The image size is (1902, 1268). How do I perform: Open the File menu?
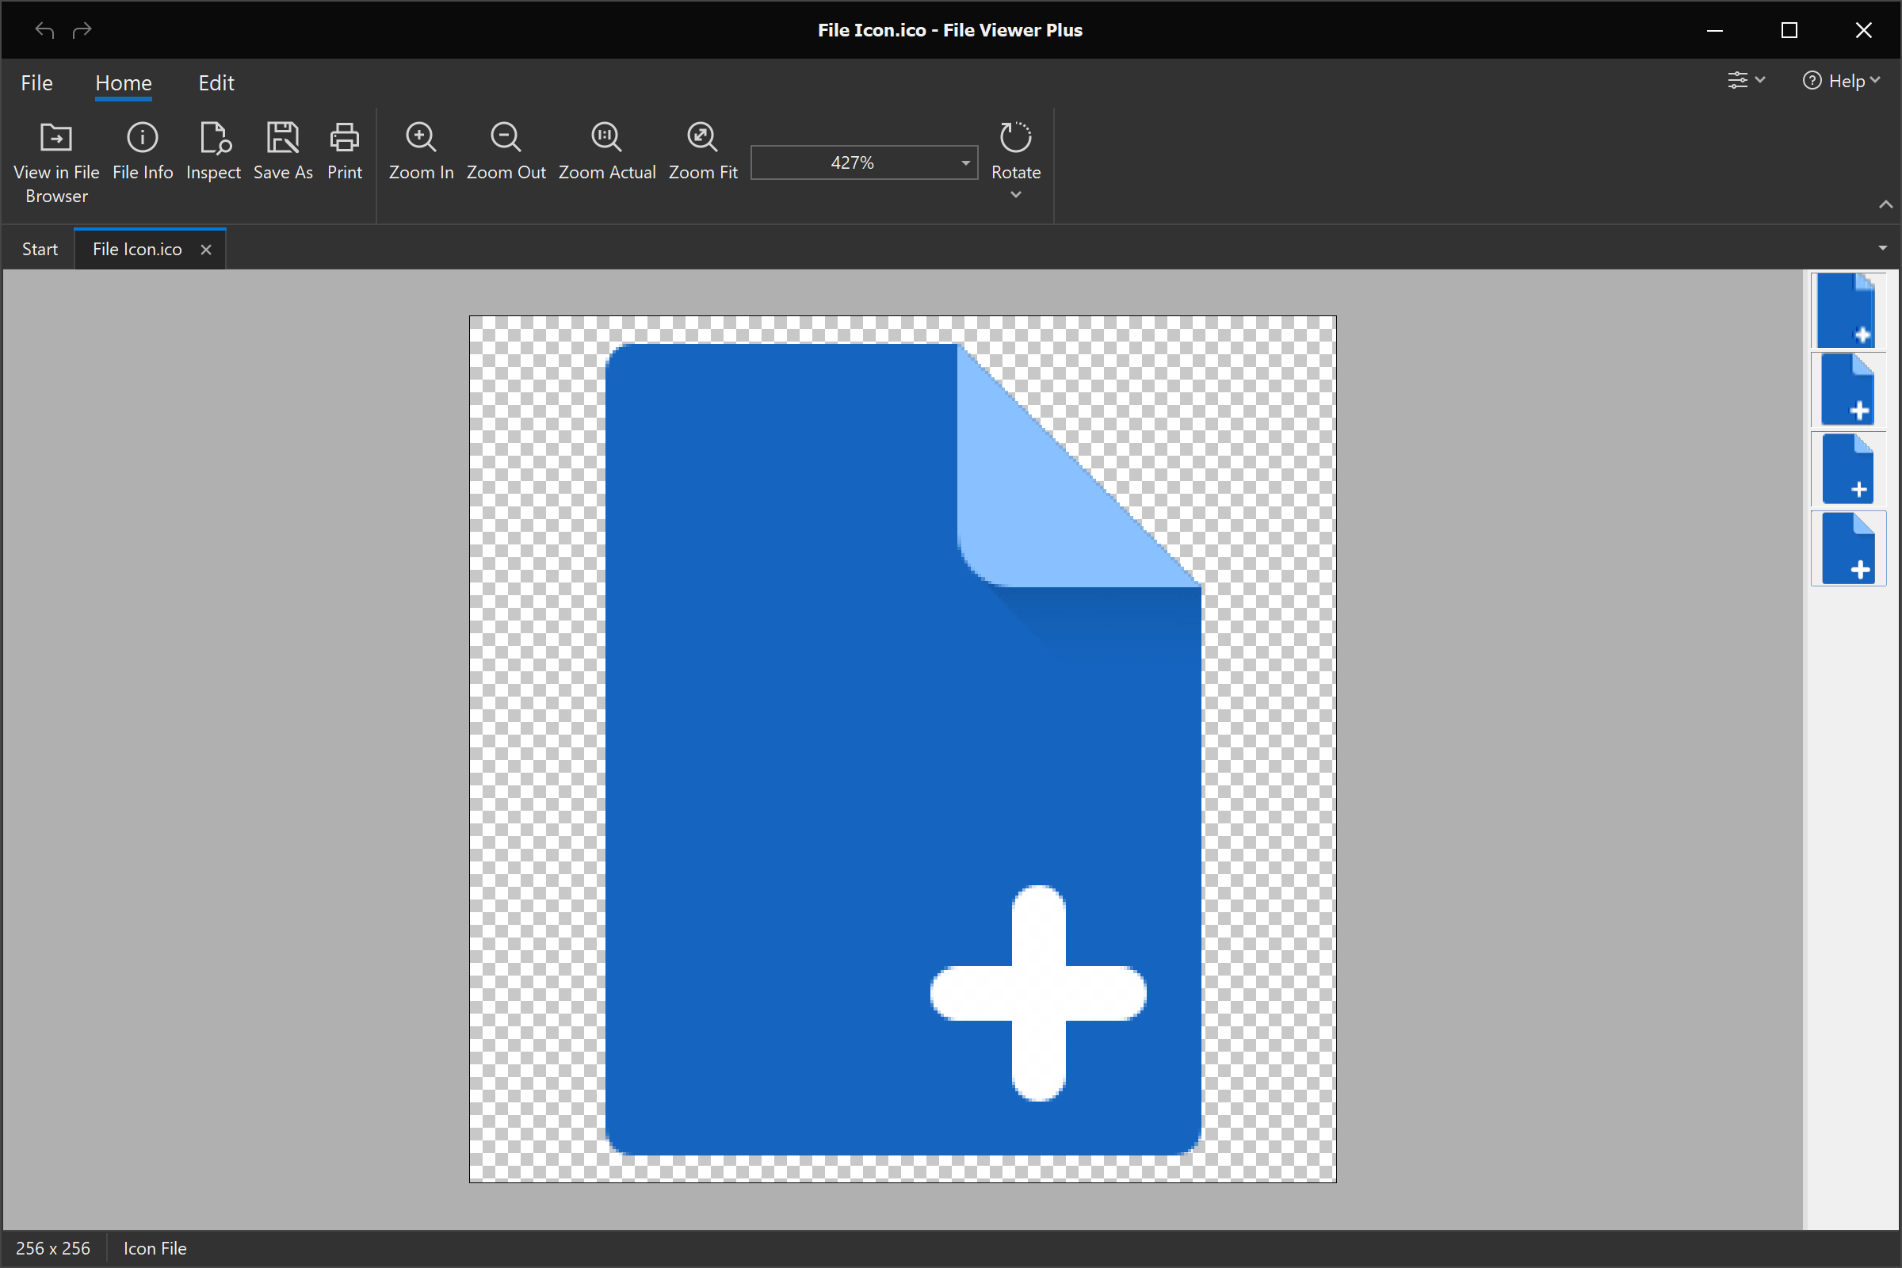point(36,82)
